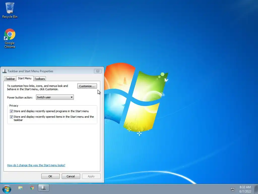The width and height of the screenshot is (258, 194).
Task: Open the clock showing 8:32 AM
Action: [x=245, y=189]
